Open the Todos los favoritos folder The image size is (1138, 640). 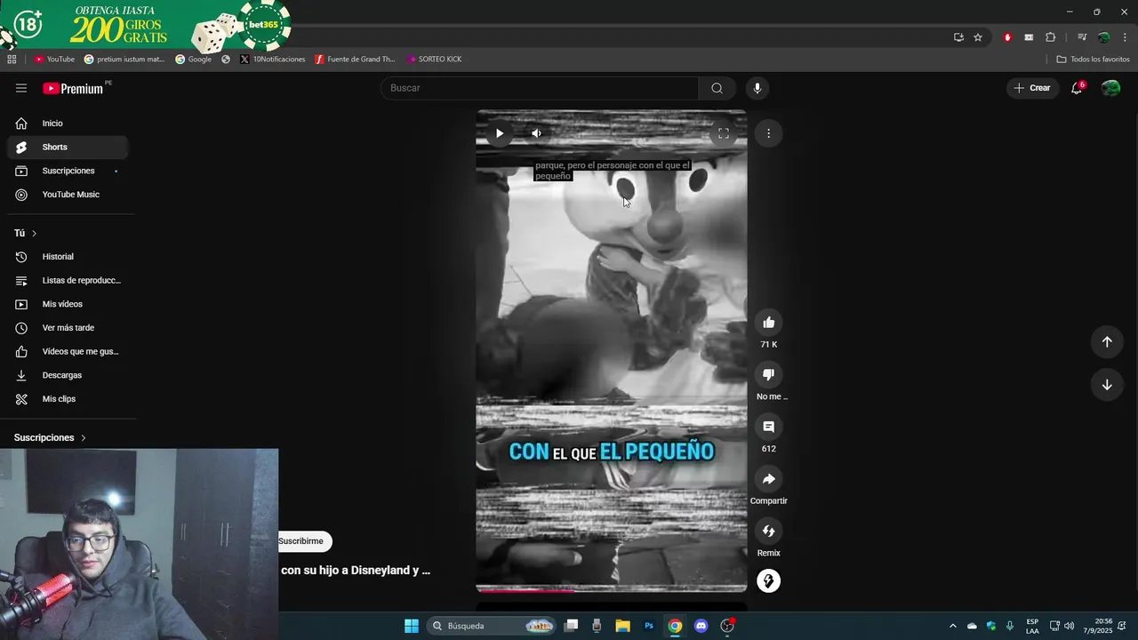coord(1094,60)
